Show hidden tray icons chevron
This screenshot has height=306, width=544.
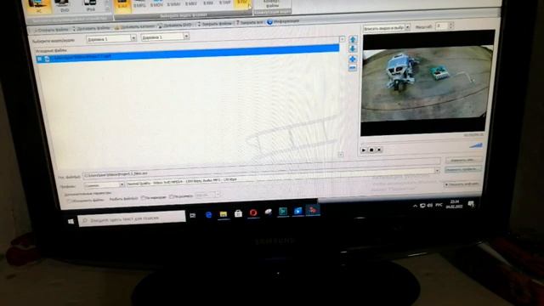[x=415, y=206]
